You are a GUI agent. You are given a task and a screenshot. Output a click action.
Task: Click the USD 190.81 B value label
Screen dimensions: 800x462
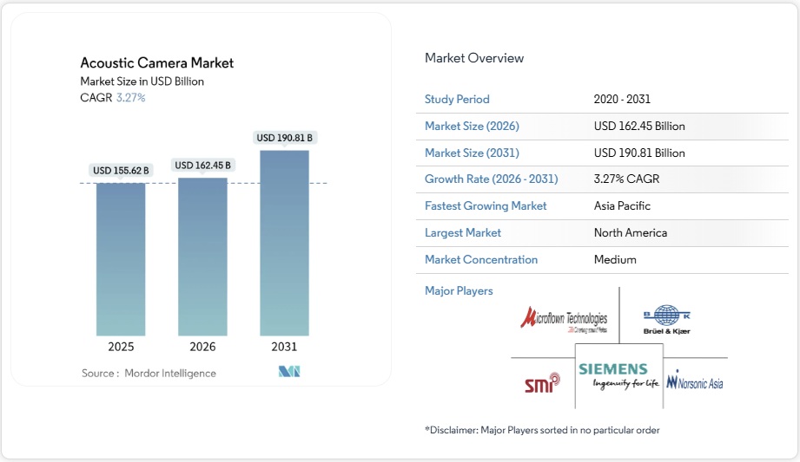click(x=284, y=138)
